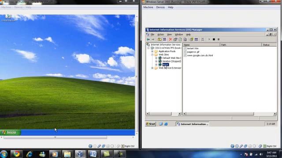Viewport: 282px width, 158px height.
Task: Select the iisstart.htm file
Action: tap(193, 48)
